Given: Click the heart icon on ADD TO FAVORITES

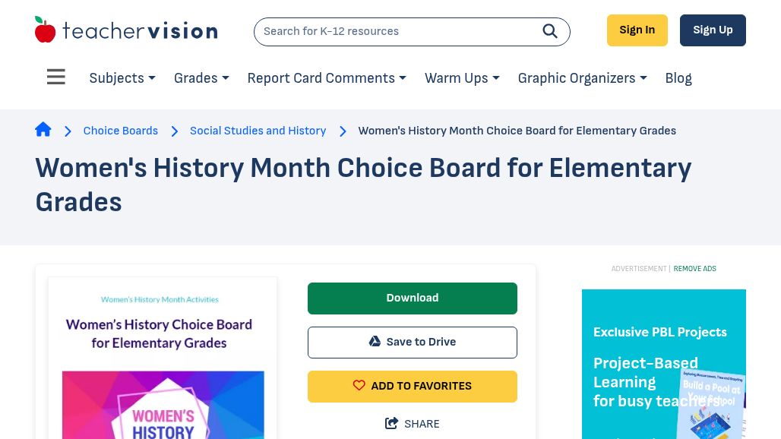Looking at the screenshot, I should coord(359,385).
